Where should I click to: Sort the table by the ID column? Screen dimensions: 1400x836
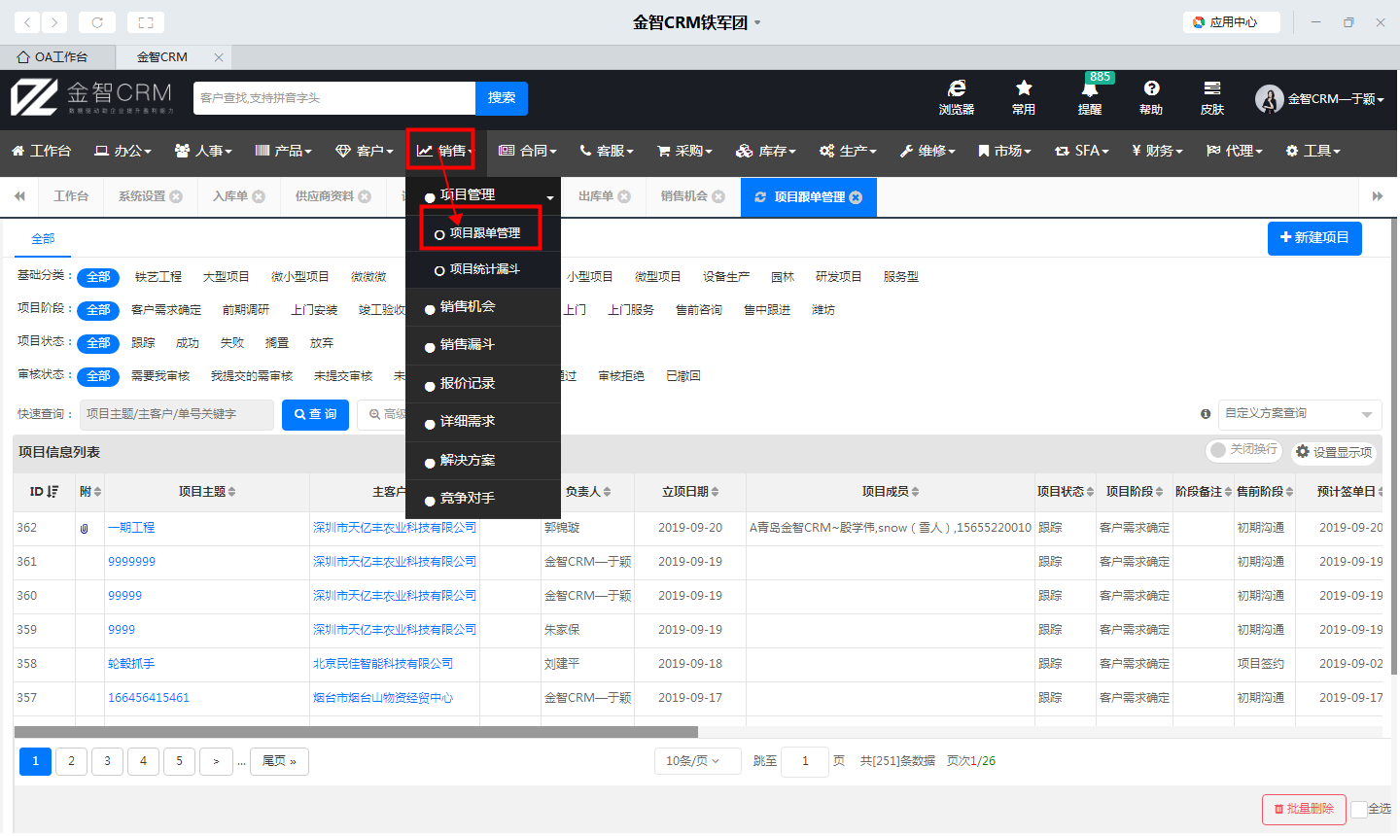(44, 492)
